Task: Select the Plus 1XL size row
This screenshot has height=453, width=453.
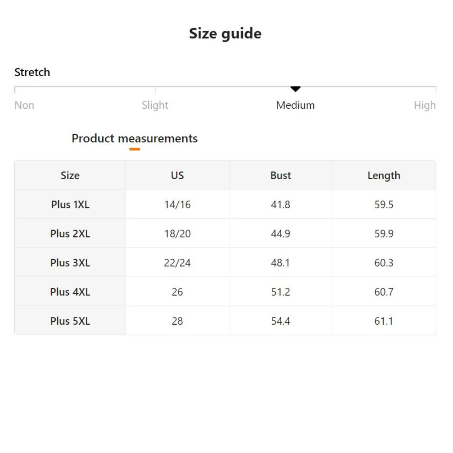Action: [70, 205]
